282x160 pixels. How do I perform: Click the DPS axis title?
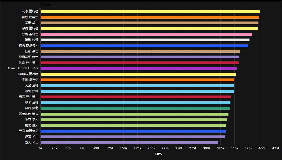pyautogui.click(x=158, y=154)
